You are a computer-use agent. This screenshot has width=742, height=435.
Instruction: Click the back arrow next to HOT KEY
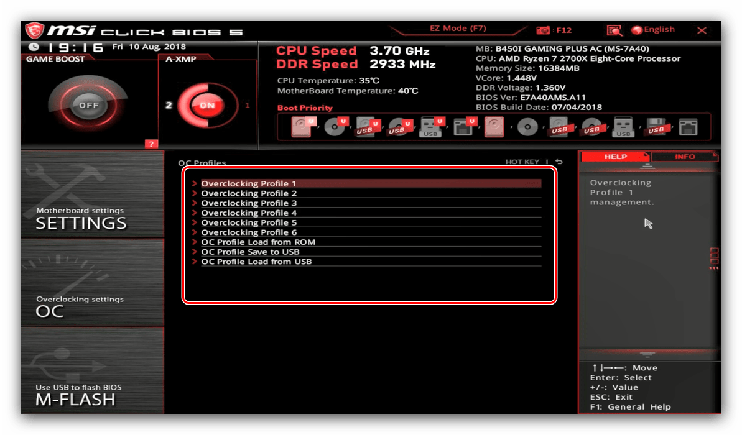pyautogui.click(x=559, y=162)
